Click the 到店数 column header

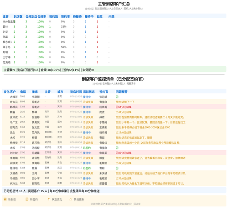tap(18, 16)
